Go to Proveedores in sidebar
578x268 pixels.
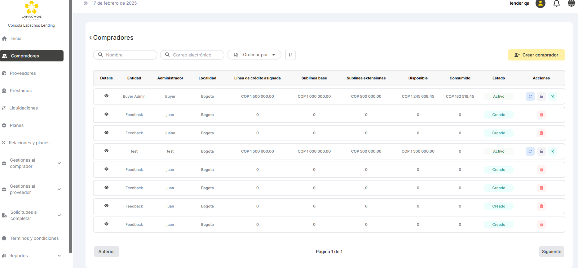23,73
